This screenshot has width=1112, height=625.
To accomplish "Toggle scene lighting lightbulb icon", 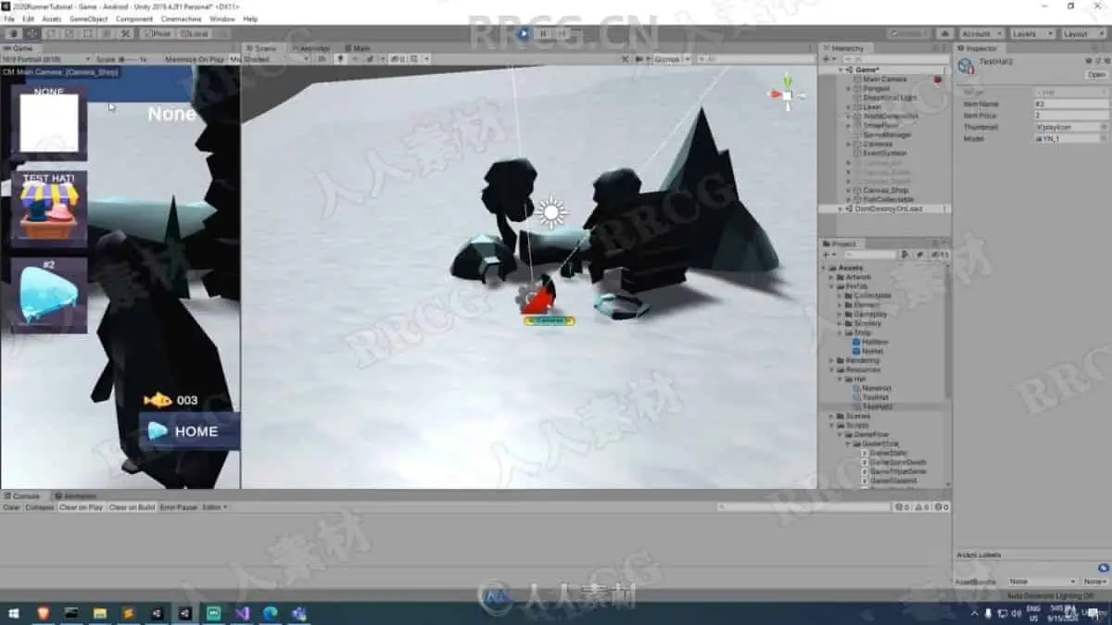I will [340, 59].
